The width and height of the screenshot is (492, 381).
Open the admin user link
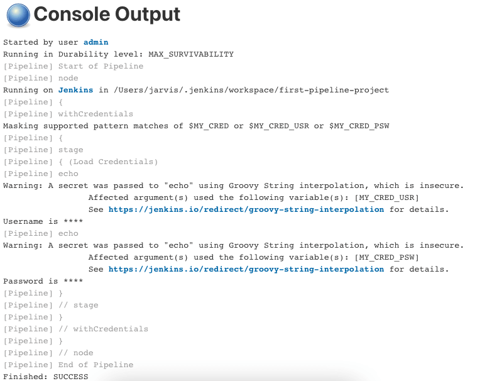coord(96,42)
